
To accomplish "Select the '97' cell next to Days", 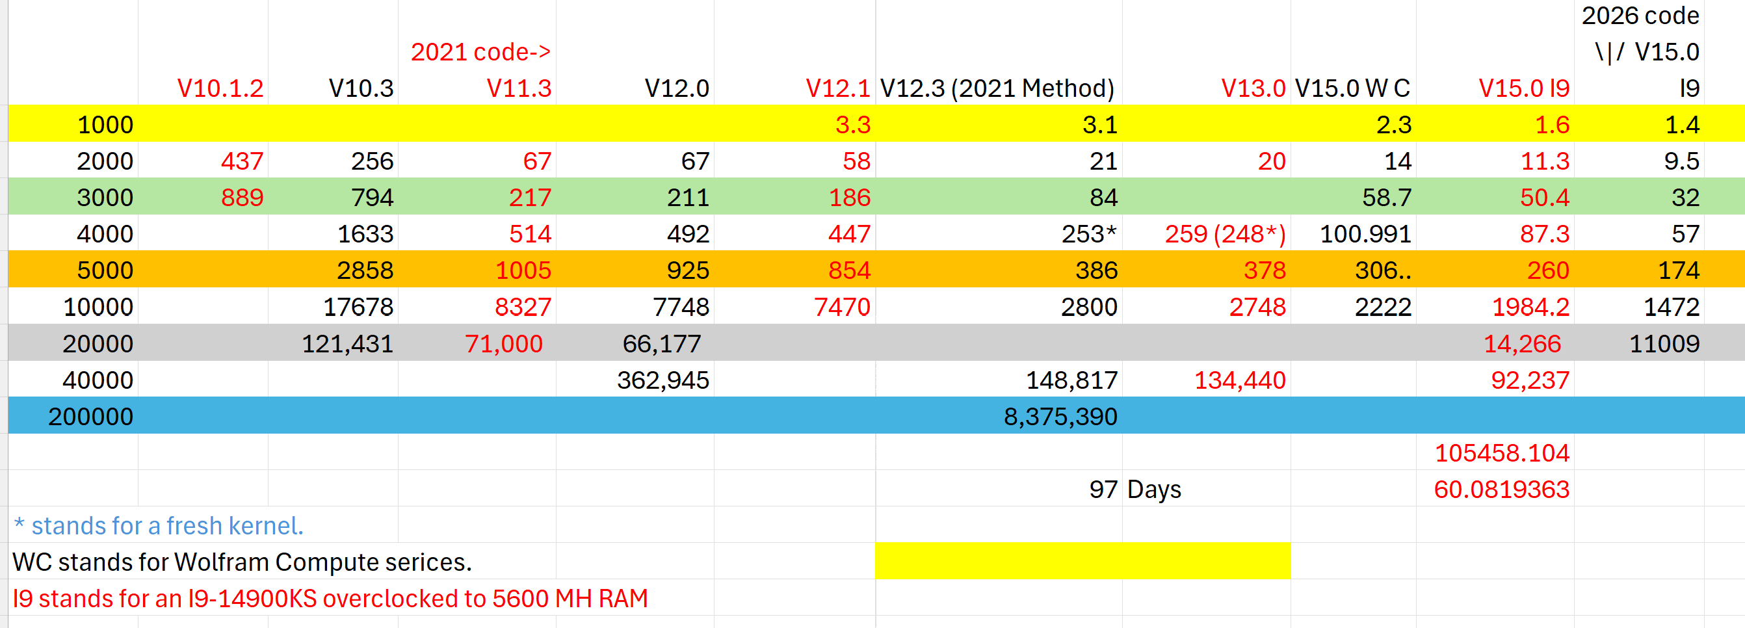I will (x=999, y=489).
